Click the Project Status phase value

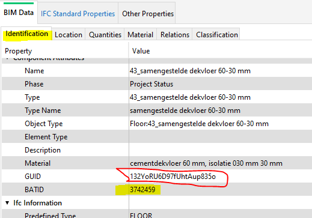point(151,84)
